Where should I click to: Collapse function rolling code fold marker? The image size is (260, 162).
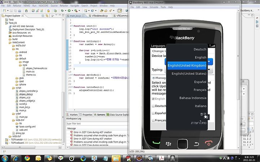click(72, 41)
